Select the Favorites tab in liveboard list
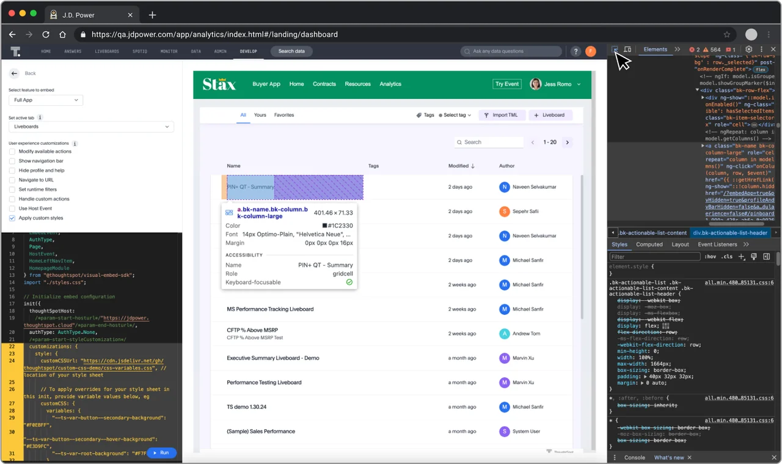The height and width of the screenshot is (464, 782). click(284, 115)
